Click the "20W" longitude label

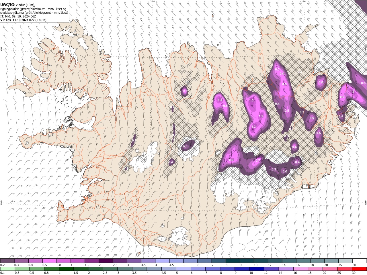(153, 1)
